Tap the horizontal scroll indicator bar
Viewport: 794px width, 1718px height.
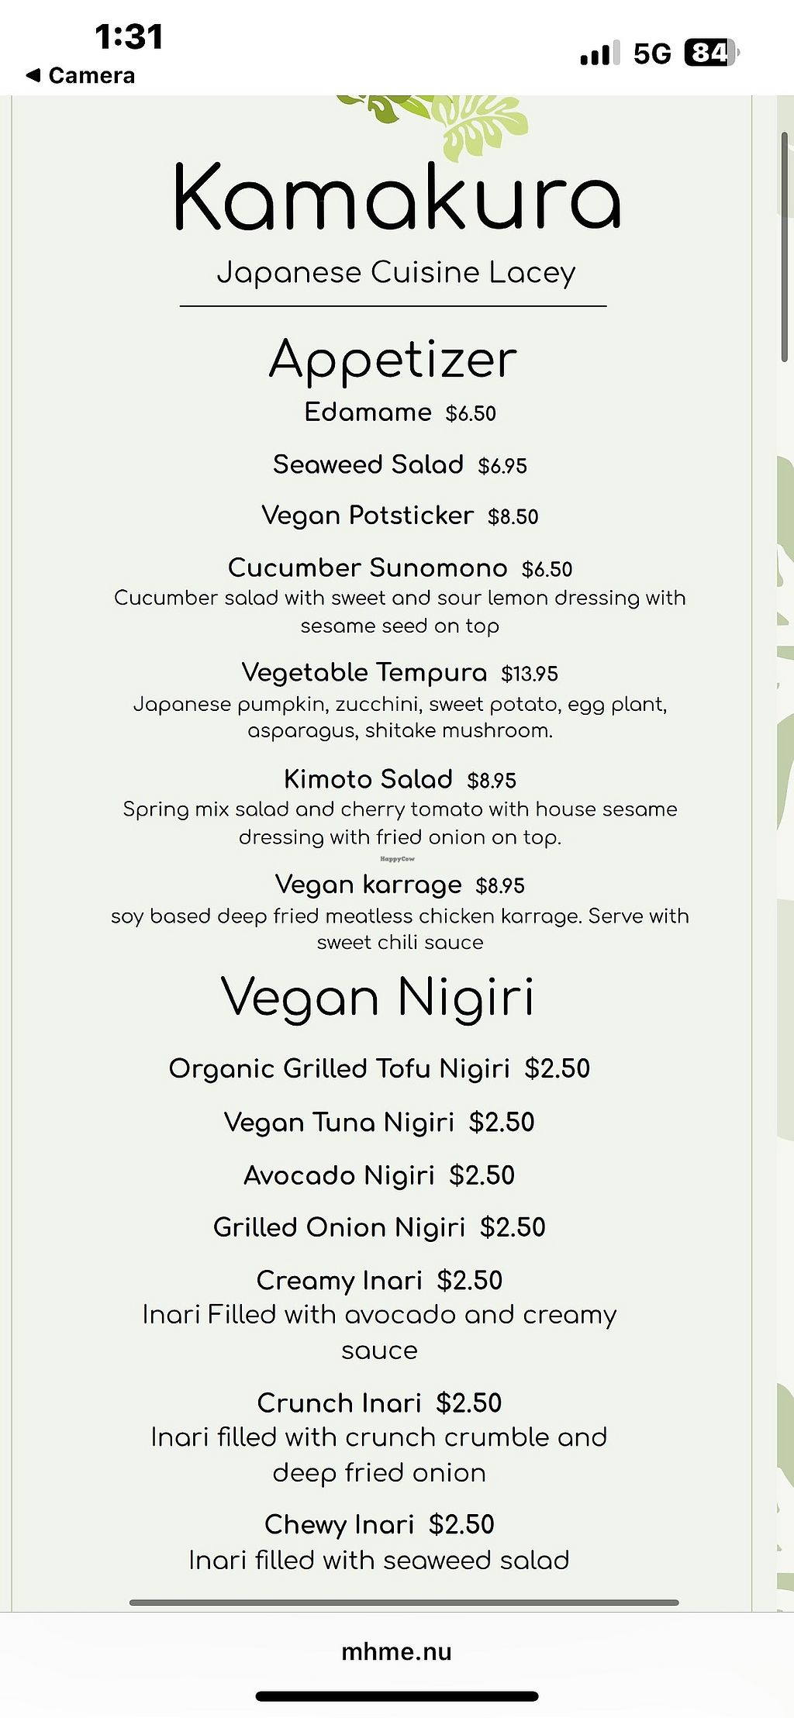point(403,1602)
